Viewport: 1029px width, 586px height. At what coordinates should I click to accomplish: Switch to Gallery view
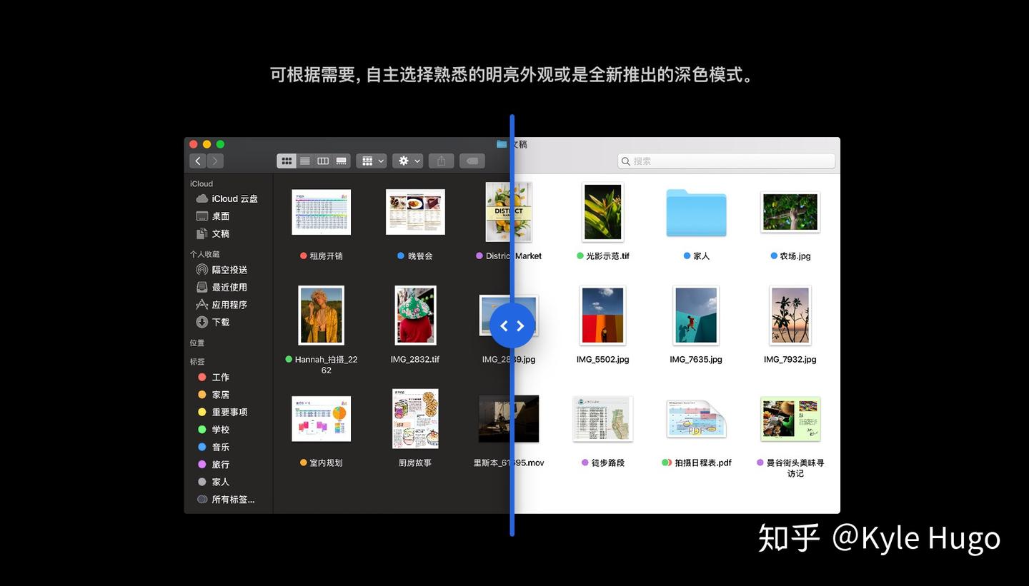click(x=342, y=161)
